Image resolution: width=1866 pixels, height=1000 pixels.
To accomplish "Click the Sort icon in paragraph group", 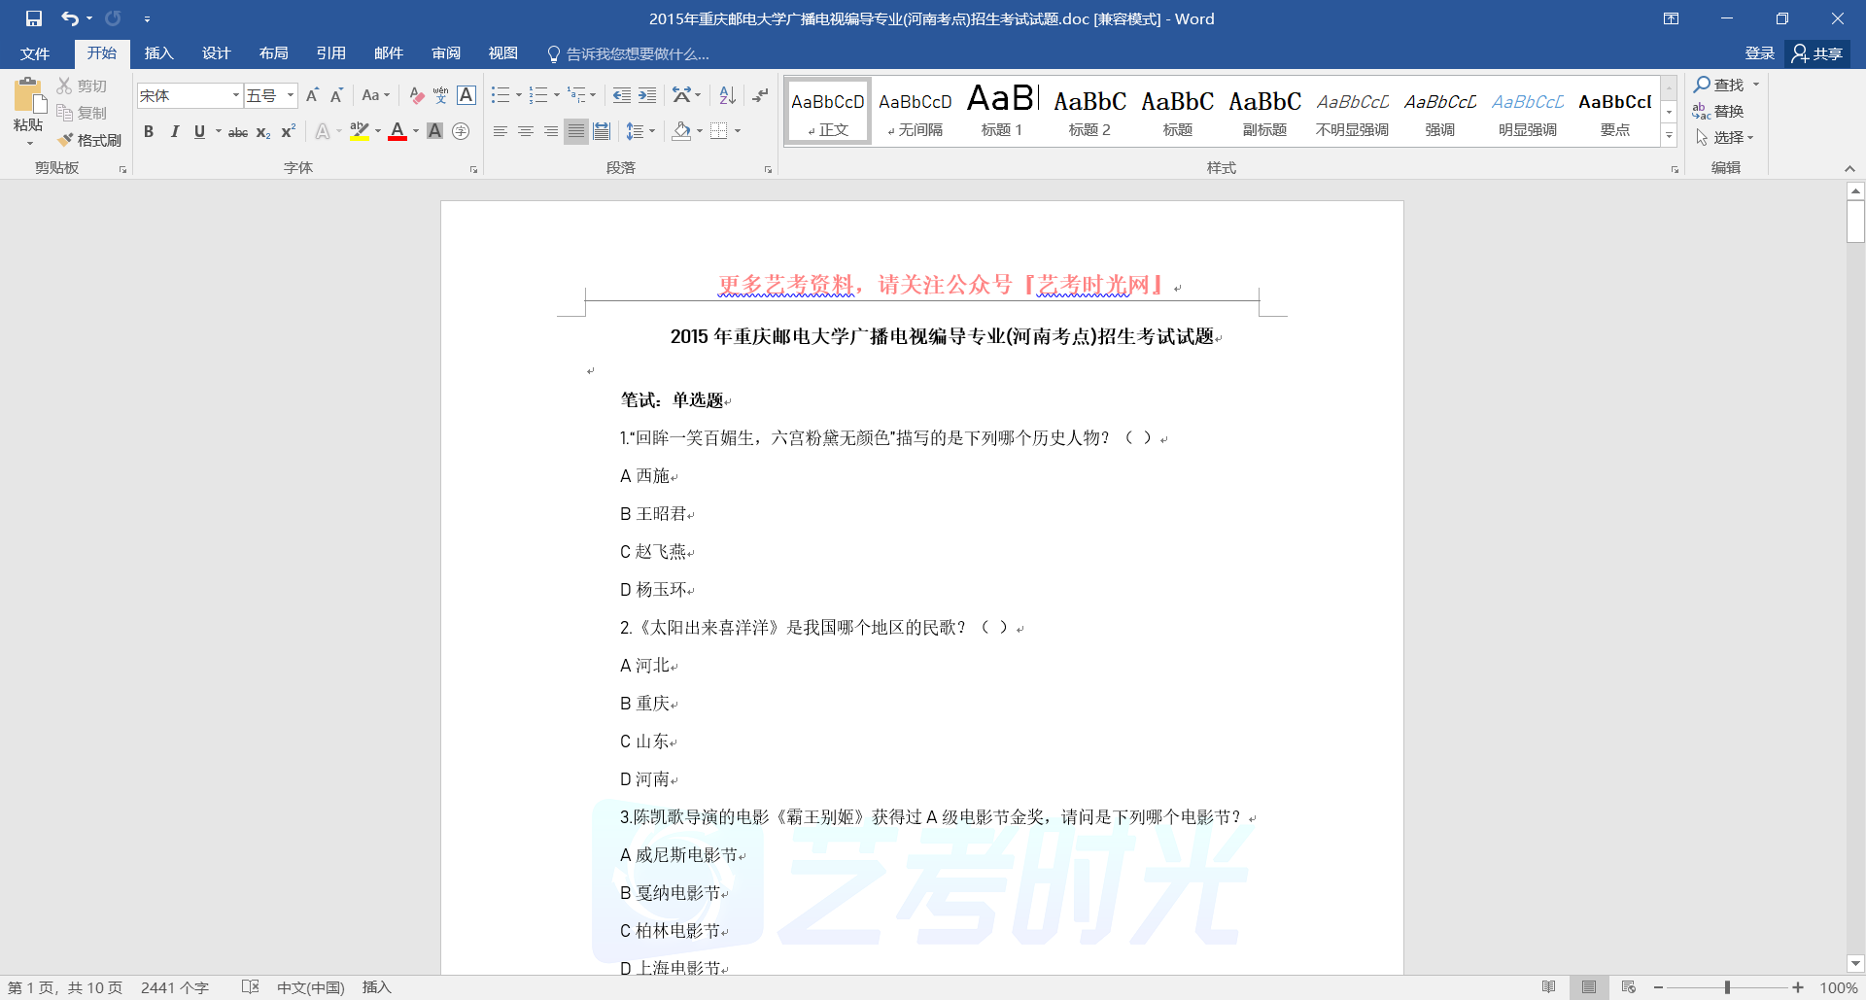I will tap(727, 95).
